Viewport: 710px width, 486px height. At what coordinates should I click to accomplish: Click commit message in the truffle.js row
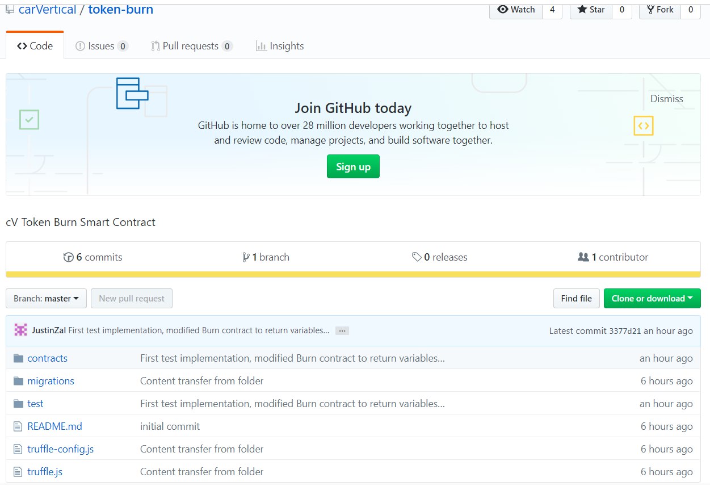(202, 472)
